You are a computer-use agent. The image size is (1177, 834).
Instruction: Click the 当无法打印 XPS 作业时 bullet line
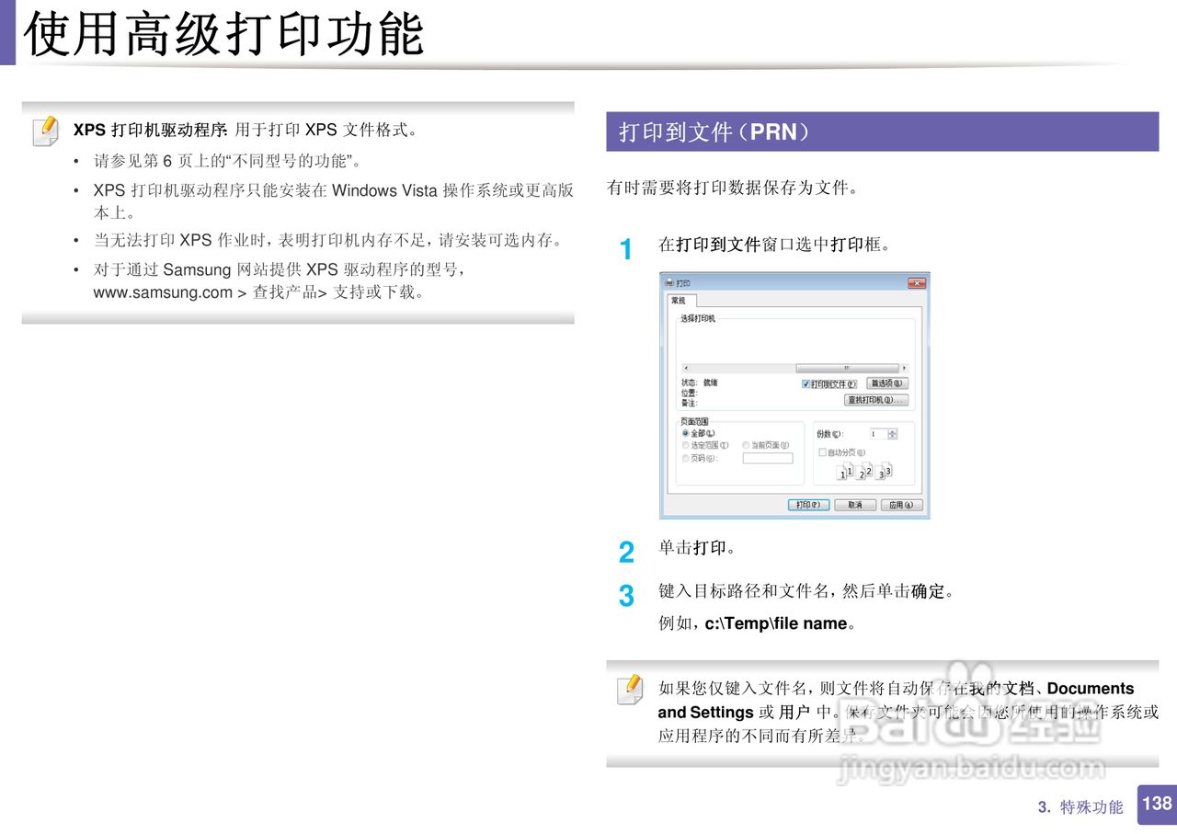(x=327, y=241)
